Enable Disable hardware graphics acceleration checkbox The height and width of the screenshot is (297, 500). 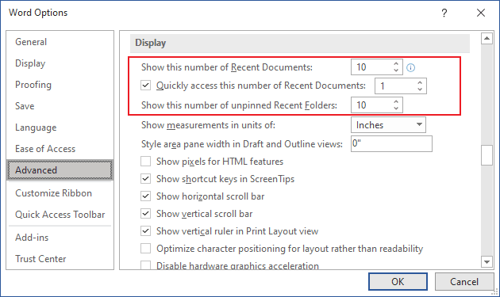(146, 265)
